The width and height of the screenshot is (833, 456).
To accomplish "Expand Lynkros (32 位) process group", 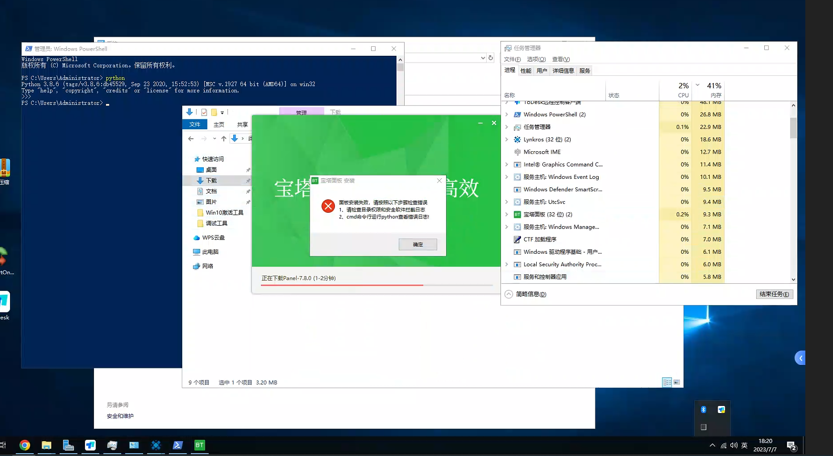I will (507, 139).
